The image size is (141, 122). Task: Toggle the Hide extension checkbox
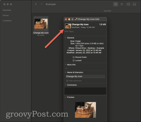(67, 81)
